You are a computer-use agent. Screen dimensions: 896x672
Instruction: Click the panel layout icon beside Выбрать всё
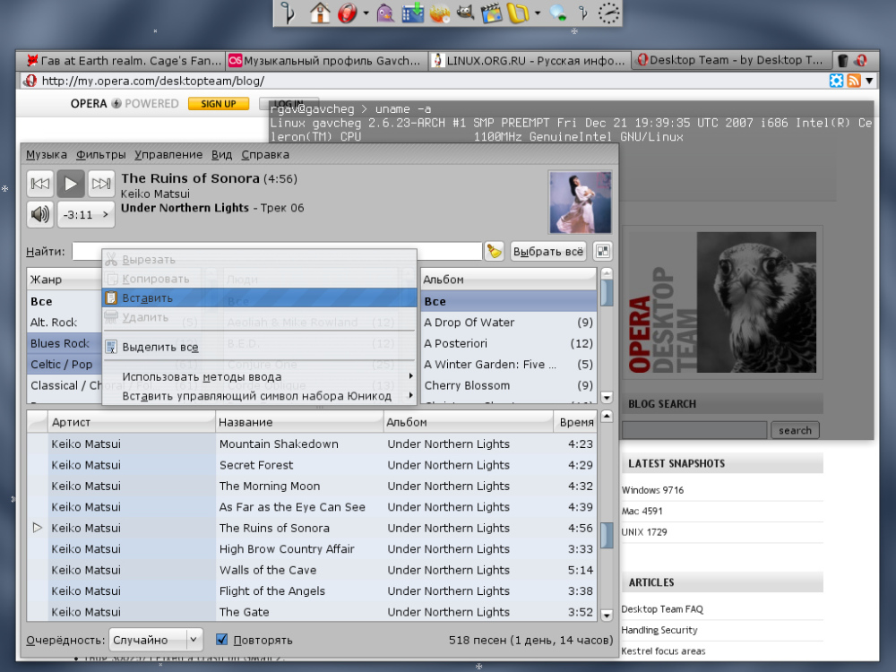(602, 251)
